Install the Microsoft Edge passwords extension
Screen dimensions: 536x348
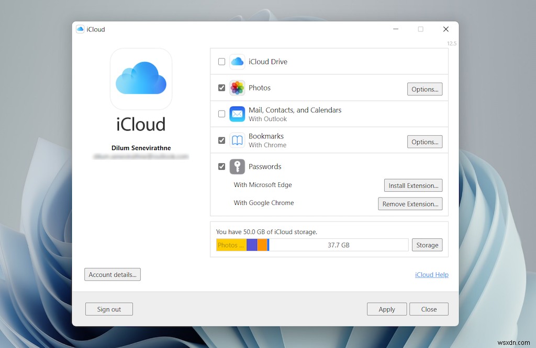click(413, 185)
